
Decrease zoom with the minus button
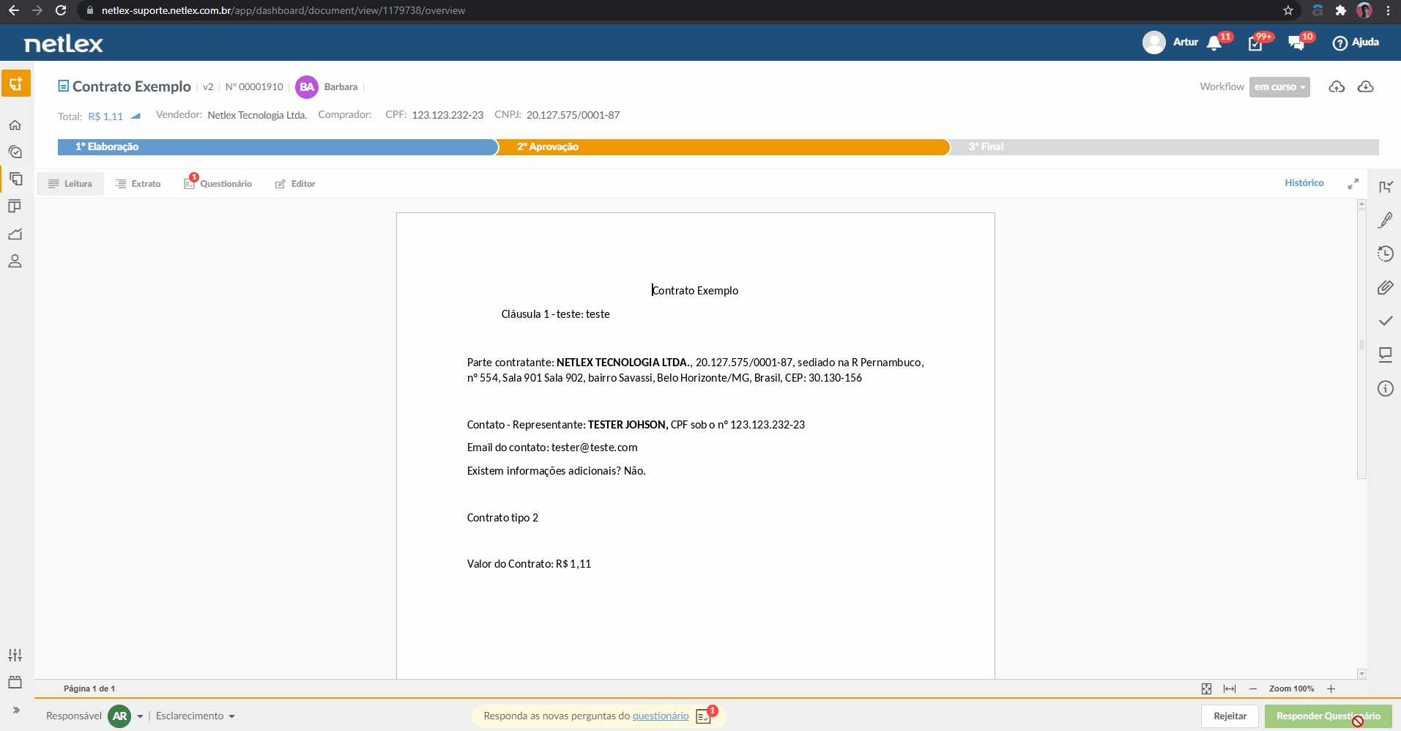[1253, 689]
